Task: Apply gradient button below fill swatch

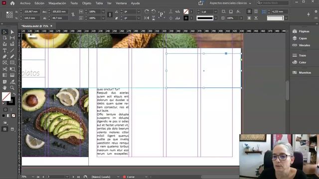Action: point(8,116)
